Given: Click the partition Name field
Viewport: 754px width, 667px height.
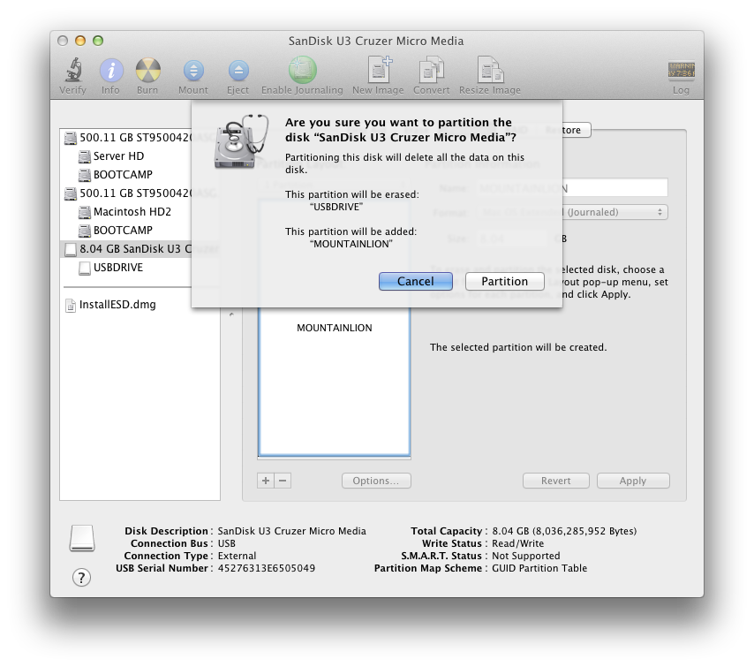Looking at the screenshot, I should (572, 187).
